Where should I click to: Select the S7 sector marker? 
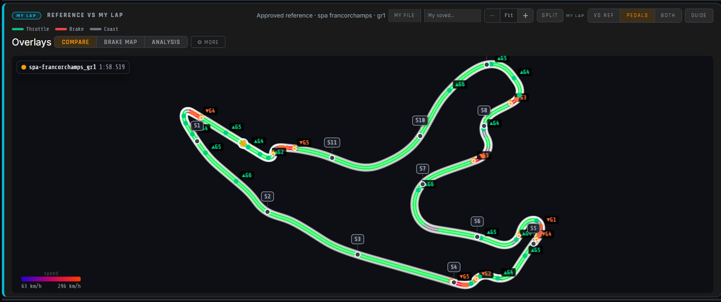click(x=422, y=169)
